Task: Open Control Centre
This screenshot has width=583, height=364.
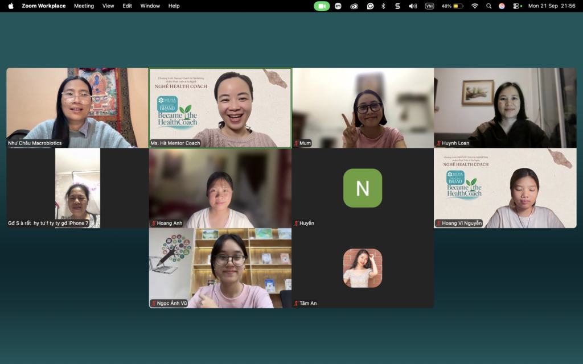Action: tap(516, 6)
